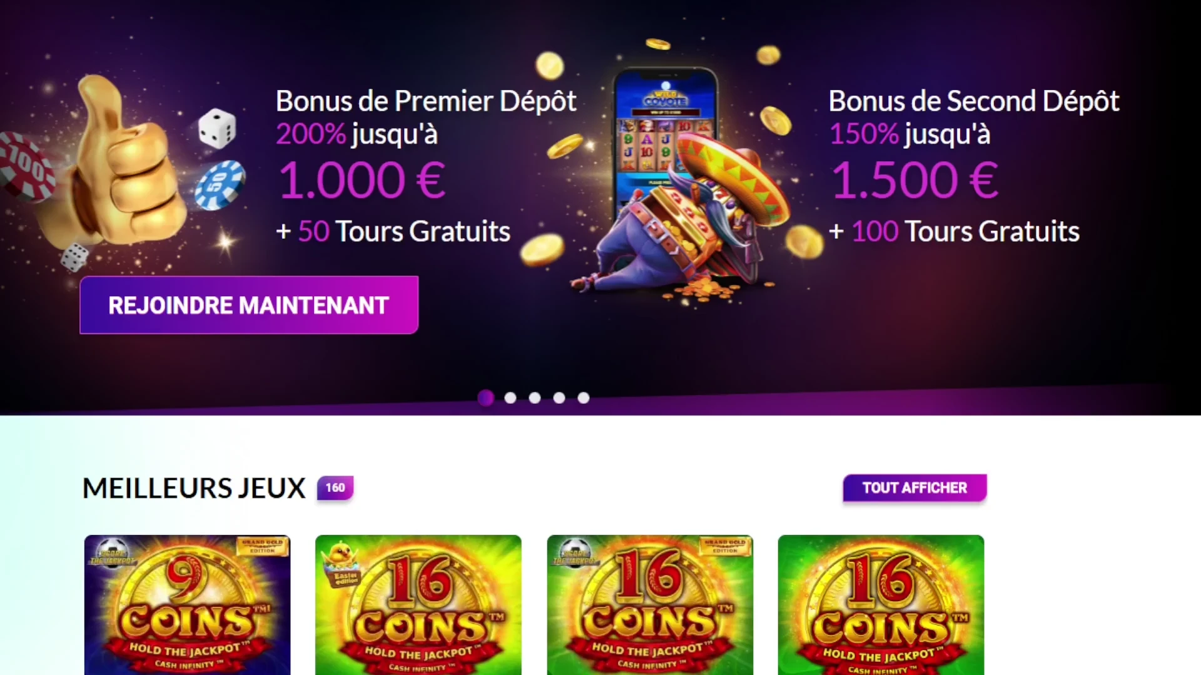Select the fourth carousel dot
Image resolution: width=1201 pixels, height=675 pixels.
(x=559, y=397)
